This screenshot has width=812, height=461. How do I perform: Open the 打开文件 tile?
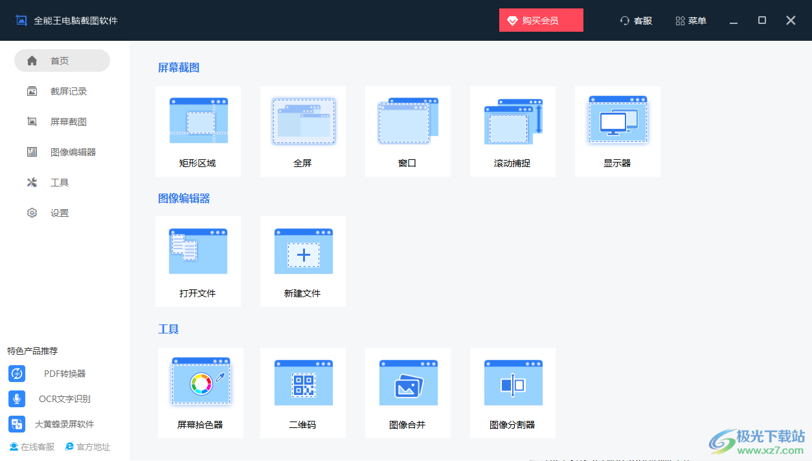tap(198, 262)
